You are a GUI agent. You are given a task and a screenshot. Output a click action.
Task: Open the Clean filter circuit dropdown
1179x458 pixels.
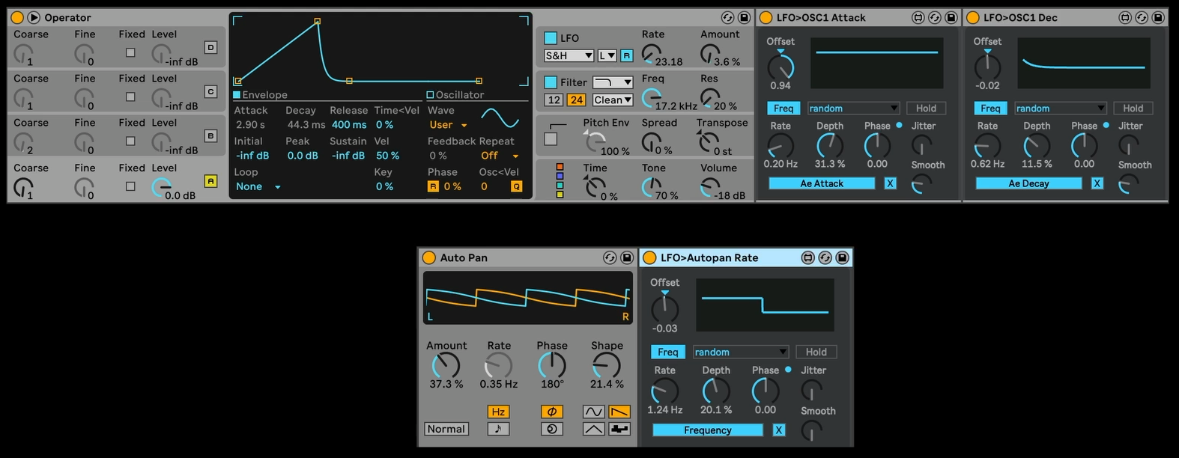pyautogui.click(x=613, y=100)
